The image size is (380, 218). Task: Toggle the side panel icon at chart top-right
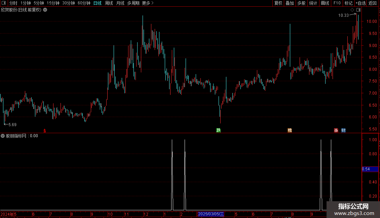pos(358,10)
